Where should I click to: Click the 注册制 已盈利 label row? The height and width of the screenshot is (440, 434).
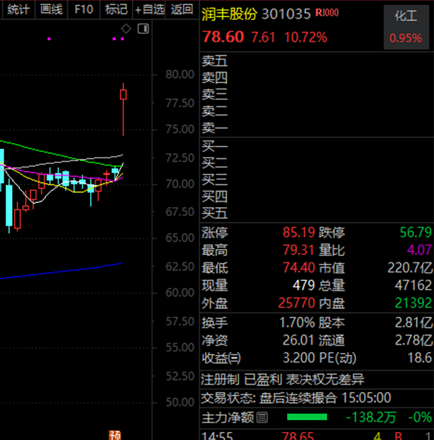(x=317, y=379)
